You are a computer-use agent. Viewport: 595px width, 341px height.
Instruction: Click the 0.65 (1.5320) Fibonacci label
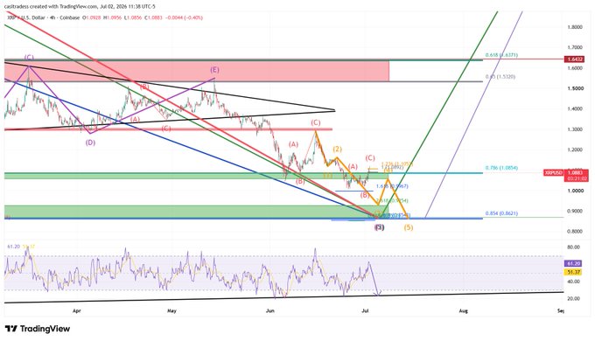point(500,77)
